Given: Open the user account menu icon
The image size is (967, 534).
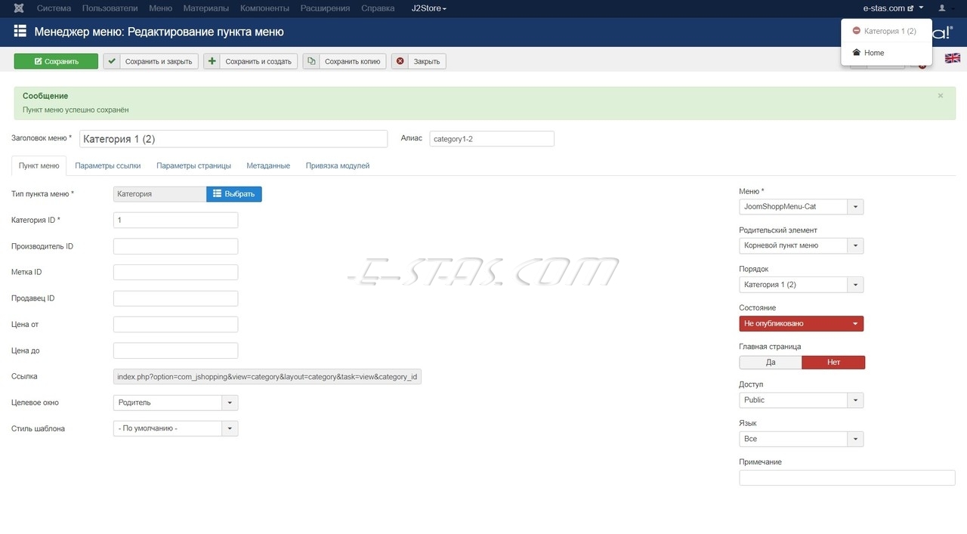Looking at the screenshot, I should [941, 8].
